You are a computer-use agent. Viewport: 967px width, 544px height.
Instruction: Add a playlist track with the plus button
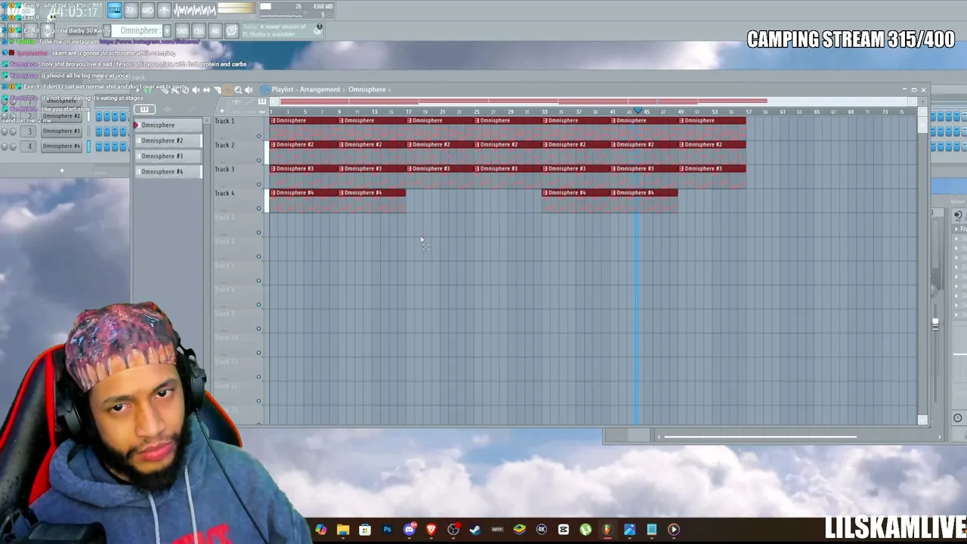coord(221,111)
